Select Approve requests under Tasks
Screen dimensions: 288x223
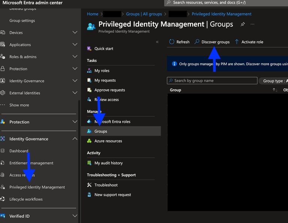(x=109, y=90)
